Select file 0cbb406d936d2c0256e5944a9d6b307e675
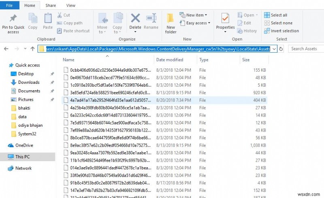Viewport: 324px width, 198px height. [164, 70]
